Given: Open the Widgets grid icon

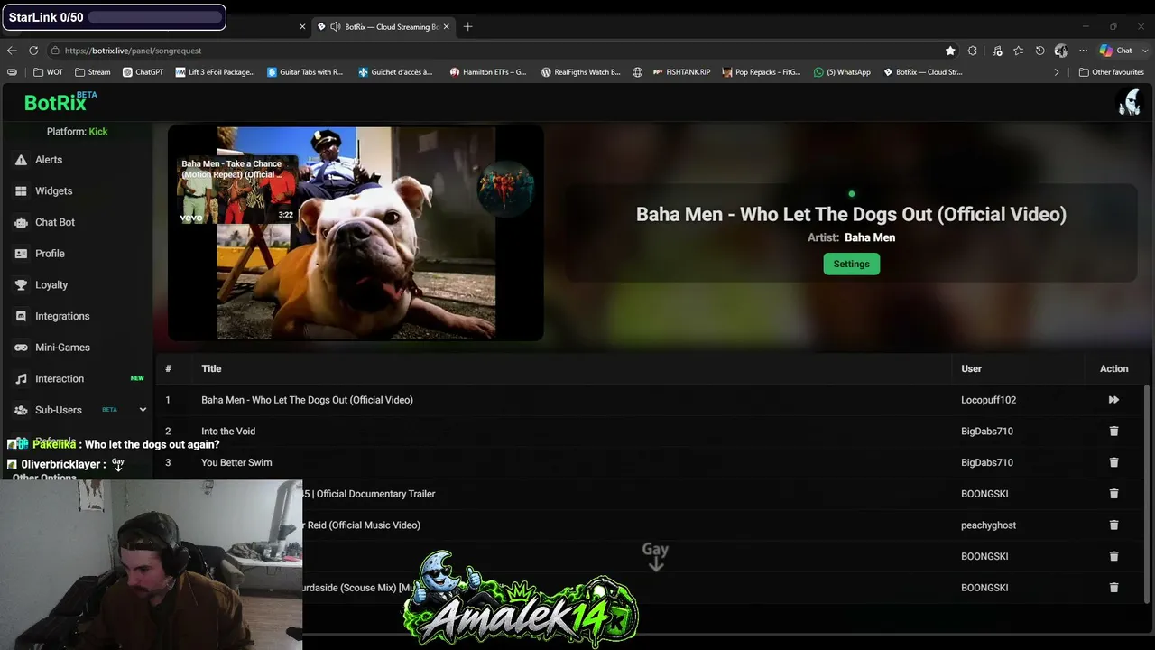Looking at the screenshot, I should tap(21, 191).
